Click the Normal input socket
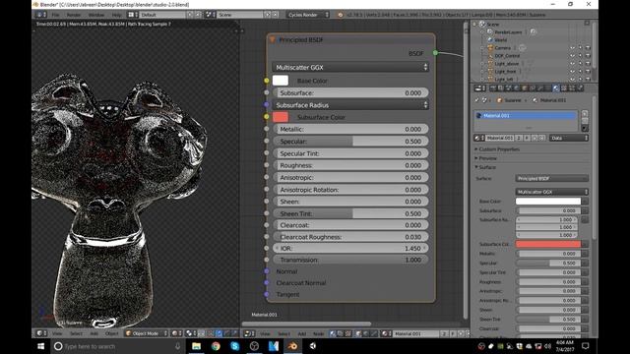This screenshot has height=354, width=630. point(267,271)
